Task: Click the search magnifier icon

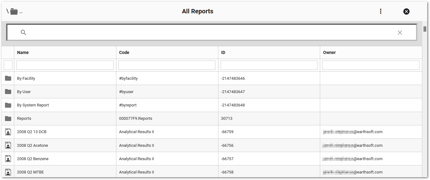Action: [x=23, y=32]
